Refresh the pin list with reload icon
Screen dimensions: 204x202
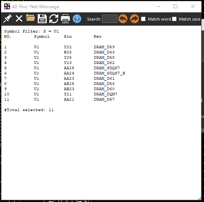tap(54, 19)
